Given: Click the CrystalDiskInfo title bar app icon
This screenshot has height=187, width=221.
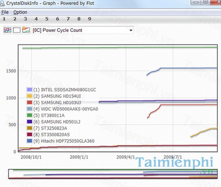Looking at the screenshot, I should click(2, 3).
